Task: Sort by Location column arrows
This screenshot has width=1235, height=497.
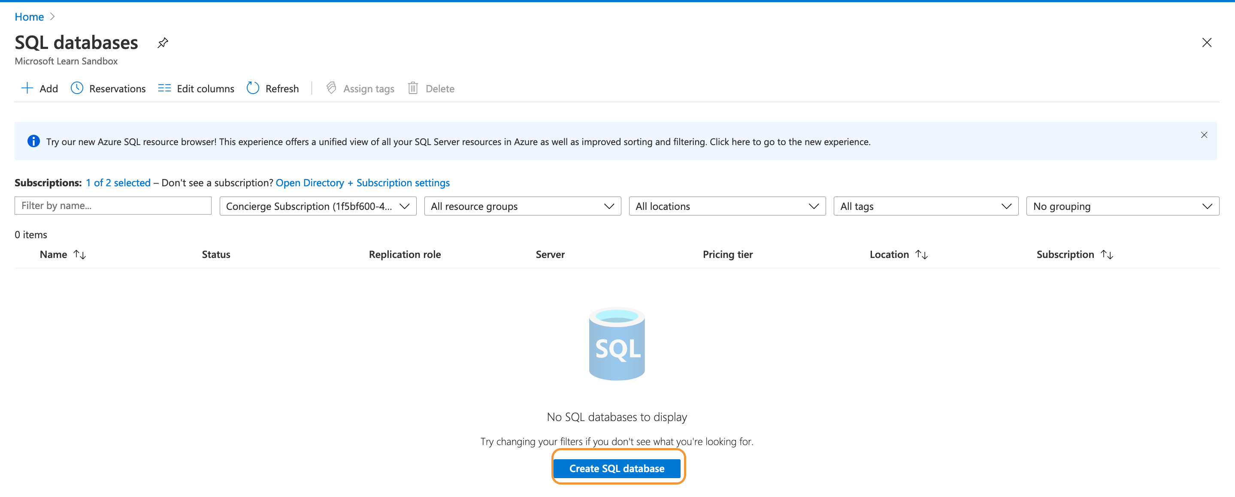Action: tap(921, 255)
